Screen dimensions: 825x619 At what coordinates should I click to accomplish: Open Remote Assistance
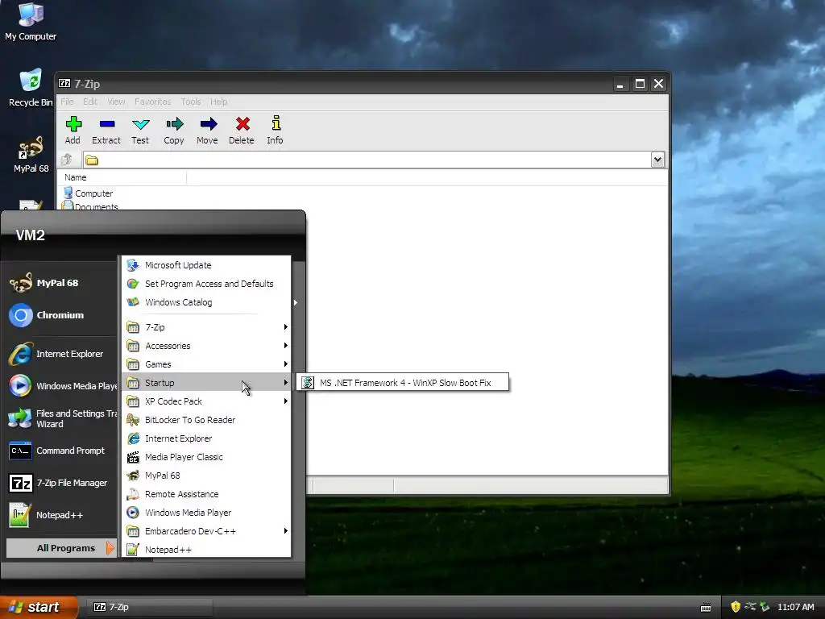(x=206, y=494)
